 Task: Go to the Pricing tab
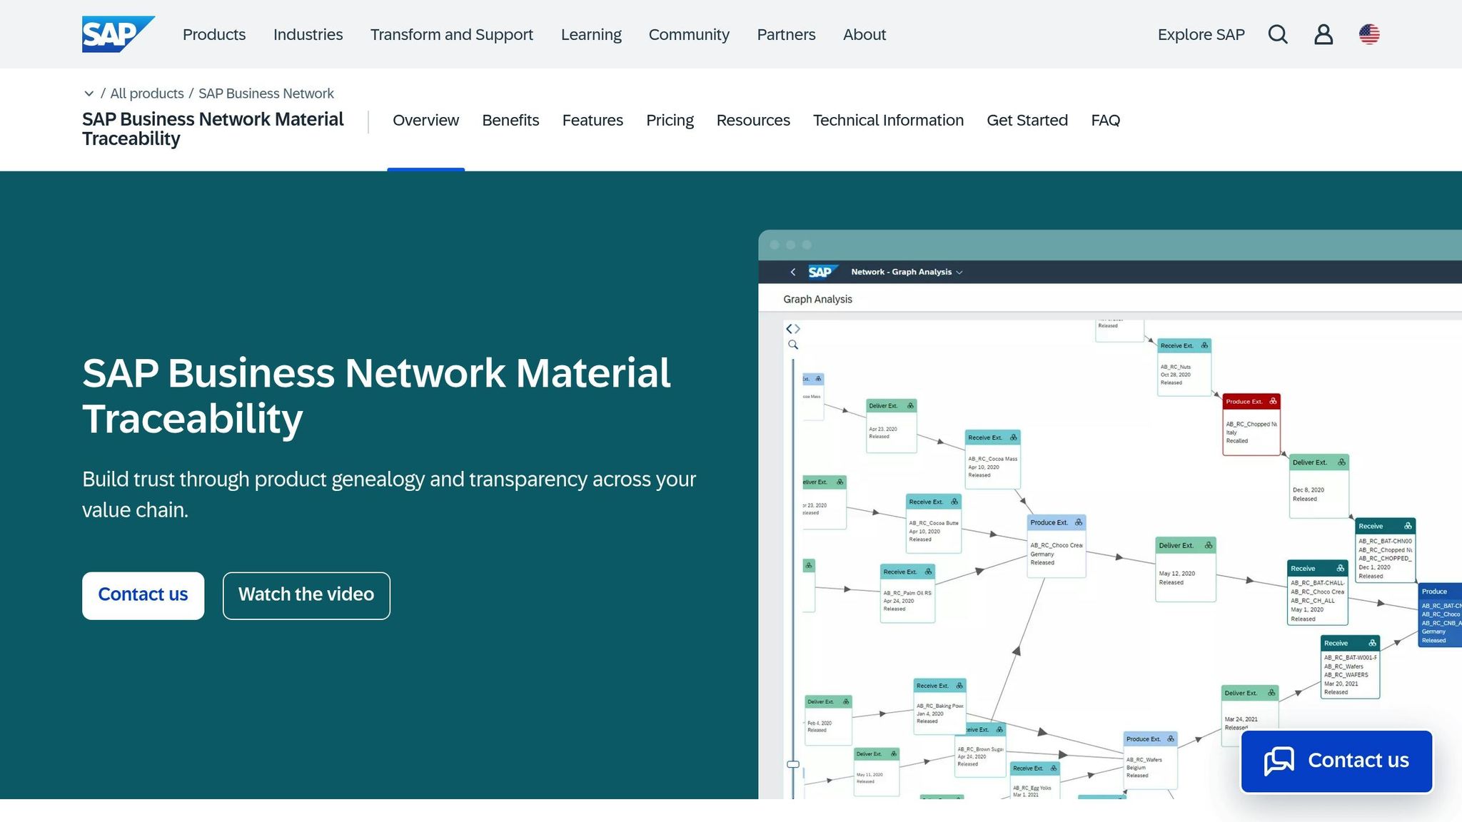(x=670, y=120)
